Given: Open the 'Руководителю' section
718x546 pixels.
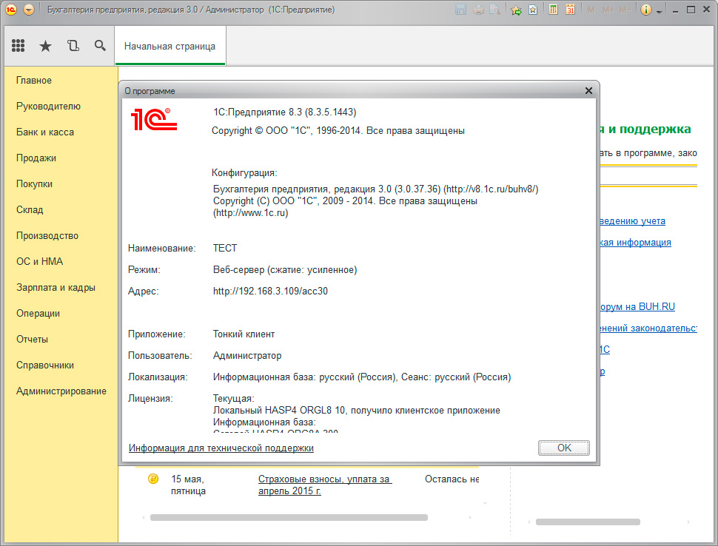Looking at the screenshot, I should coord(48,107).
